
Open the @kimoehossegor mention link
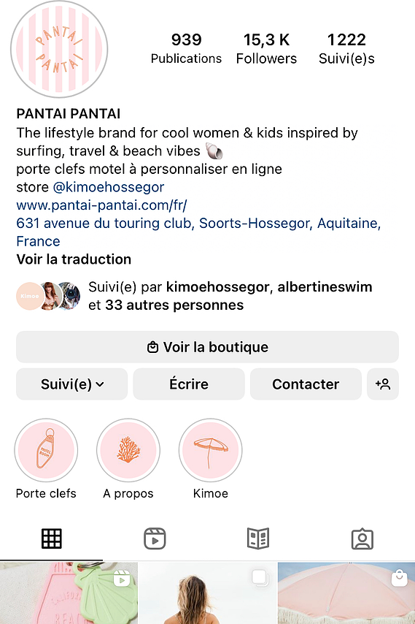[109, 187]
